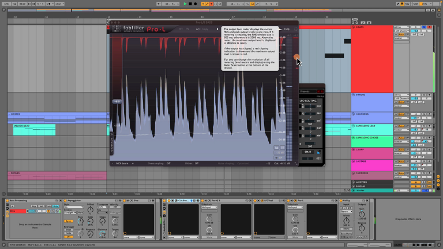Image resolution: width=443 pixels, height=249 pixels.
Task: Open Help in the Pro-L window
Action: click(x=287, y=29)
